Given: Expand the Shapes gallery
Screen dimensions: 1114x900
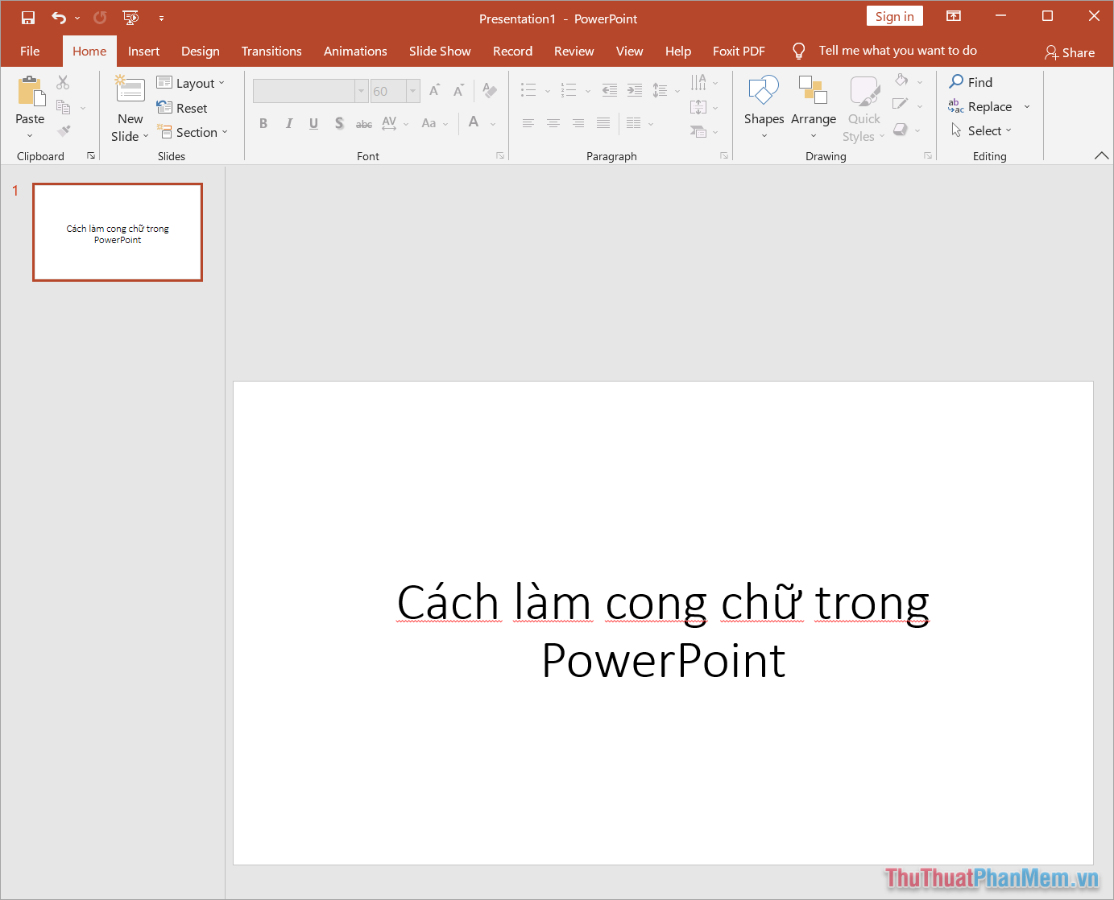Looking at the screenshot, I should coord(763,135).
